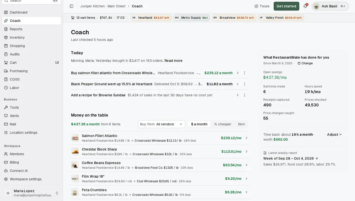
Task: Click the Tools wrench icon
Action: click(6, 108)
